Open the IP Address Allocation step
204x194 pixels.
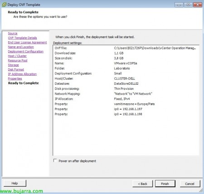pos(22,74)
